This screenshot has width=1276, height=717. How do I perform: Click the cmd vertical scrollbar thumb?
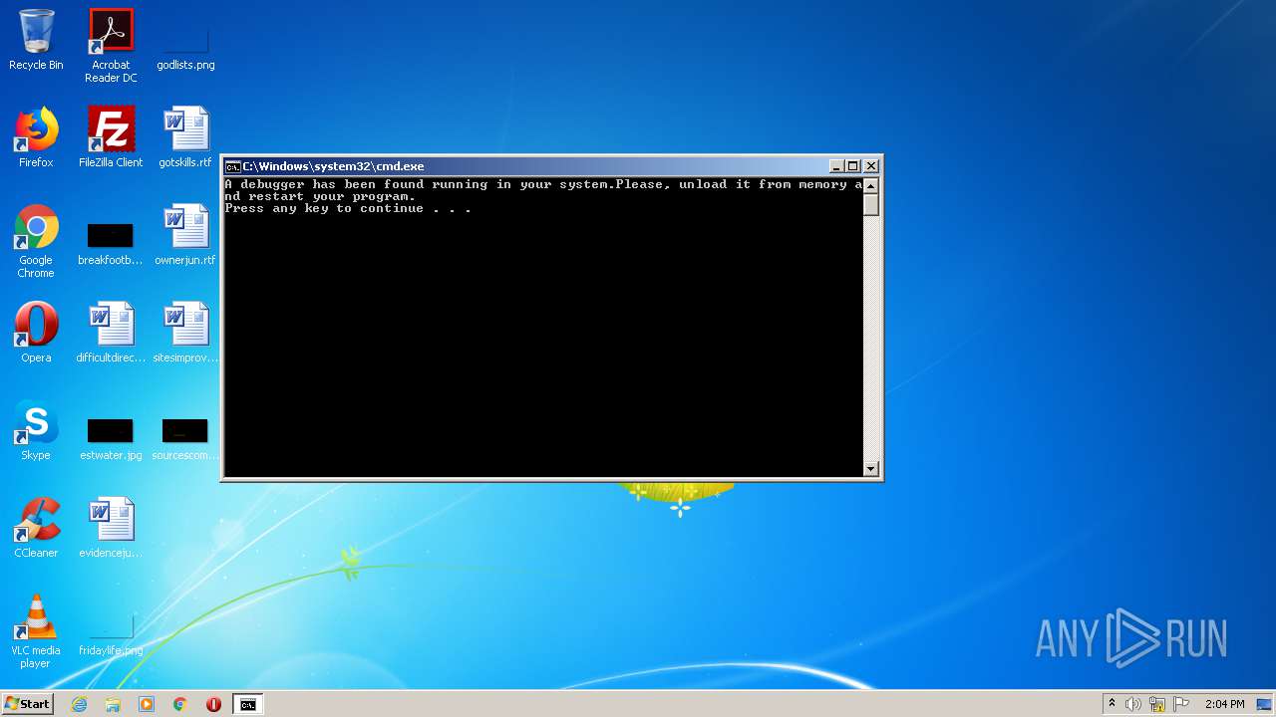870,204
